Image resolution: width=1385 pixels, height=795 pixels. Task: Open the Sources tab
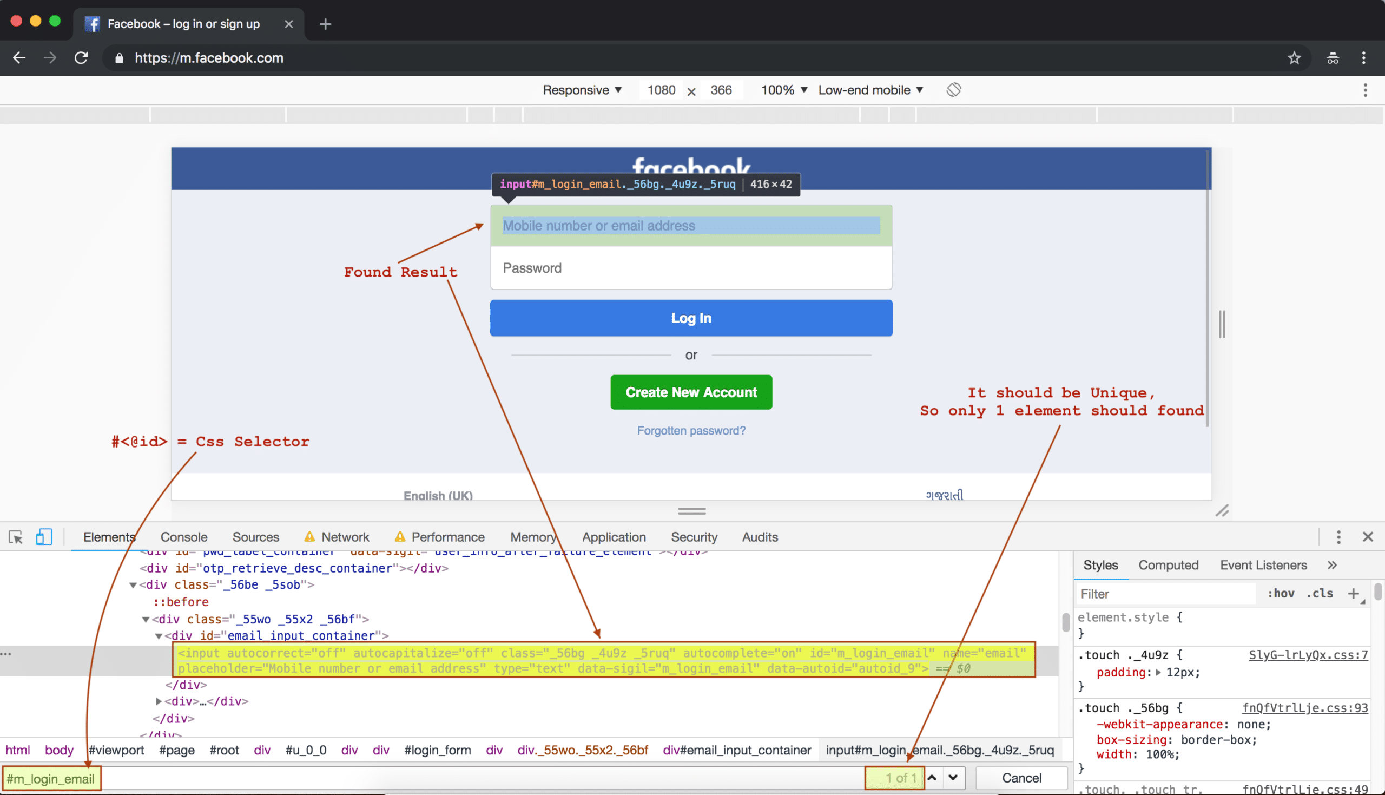tap(255, 537)
